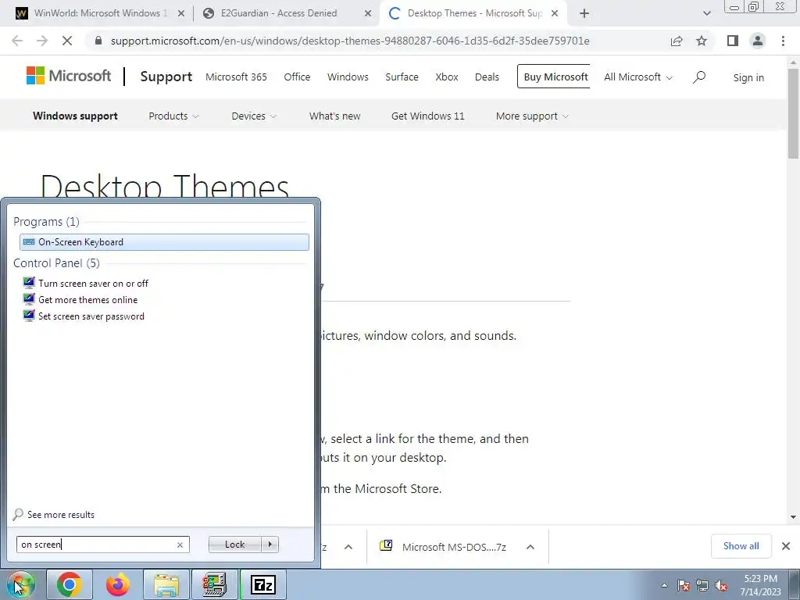The image size is (800, 600).
Task: Expand the Products dropdown
Action: coord(173,116)
